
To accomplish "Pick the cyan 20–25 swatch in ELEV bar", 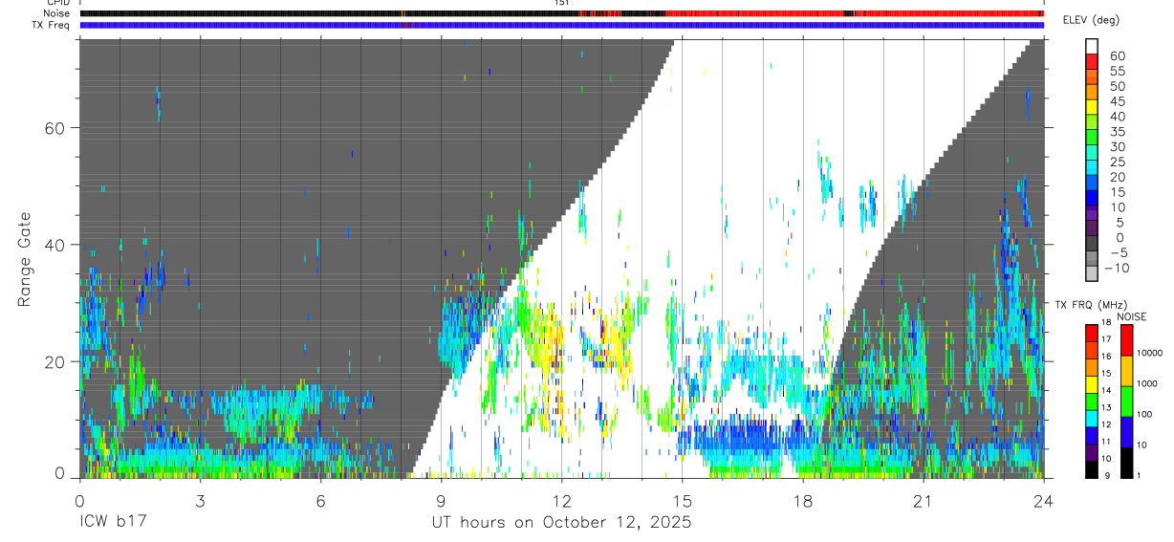I will [x=1092, y=168].
